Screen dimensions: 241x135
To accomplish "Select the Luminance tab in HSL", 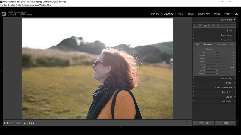I will coord(221,44).
